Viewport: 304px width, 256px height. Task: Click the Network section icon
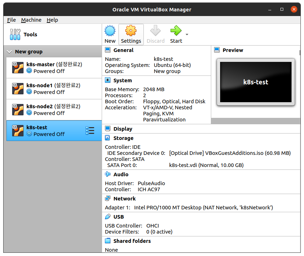tap(108, 198)
